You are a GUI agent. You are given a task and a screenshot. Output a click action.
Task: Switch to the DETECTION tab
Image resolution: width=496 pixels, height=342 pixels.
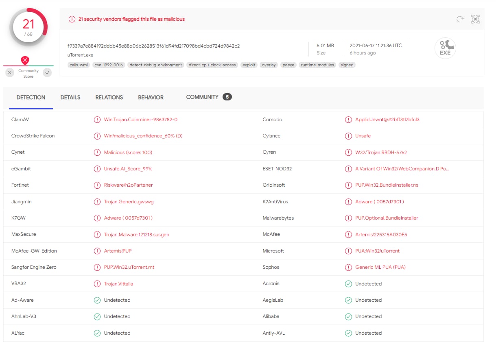click(x=31, y=98)
